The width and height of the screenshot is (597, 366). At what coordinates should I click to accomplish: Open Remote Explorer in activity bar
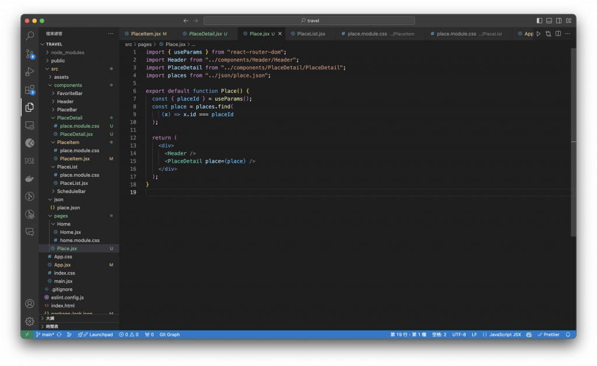(30, 125)
